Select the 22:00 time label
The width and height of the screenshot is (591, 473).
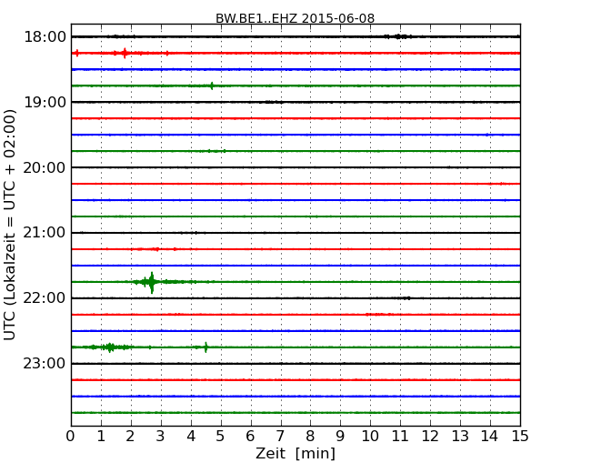click(x=45, y=298)
